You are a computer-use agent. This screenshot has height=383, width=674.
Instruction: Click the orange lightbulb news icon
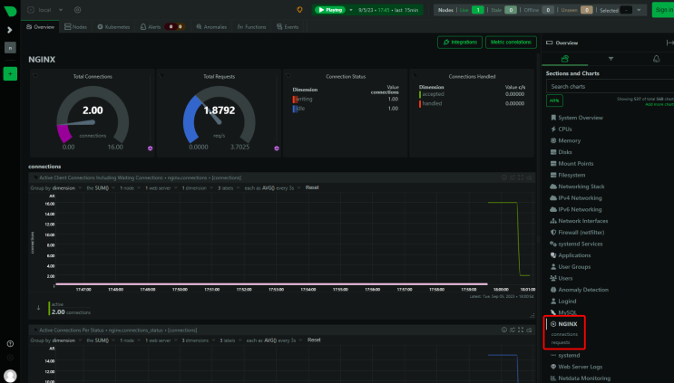click(x=299, y=10)
